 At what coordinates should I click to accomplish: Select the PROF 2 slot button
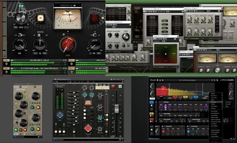coord(71,60)
